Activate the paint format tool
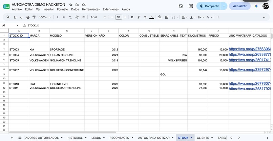The image size is (273, 141). [x=34, y=17]
